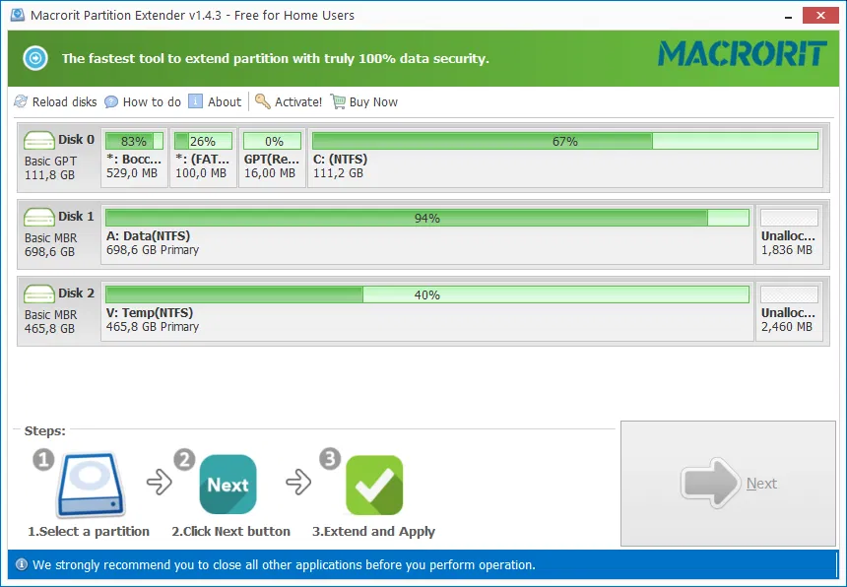Select the 2,460 MB unallocated space

click(789, 311)
